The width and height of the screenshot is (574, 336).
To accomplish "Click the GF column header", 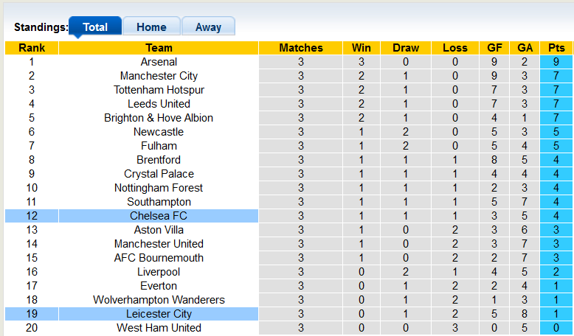I will pos(495,48).
